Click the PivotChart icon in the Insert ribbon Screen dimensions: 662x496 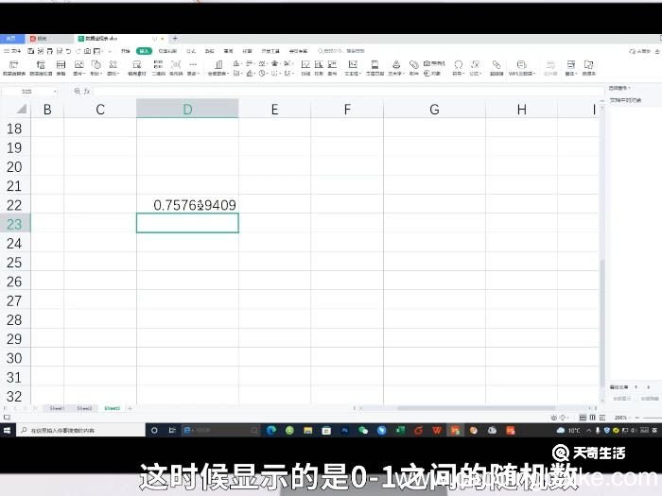pos(41,67)
